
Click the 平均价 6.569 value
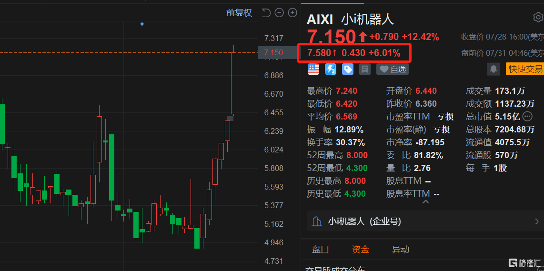point(346,117)
